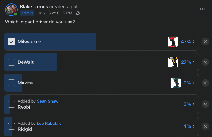
Task: Open Blake Urmos profile picture
Action: (x=11, y=10)
